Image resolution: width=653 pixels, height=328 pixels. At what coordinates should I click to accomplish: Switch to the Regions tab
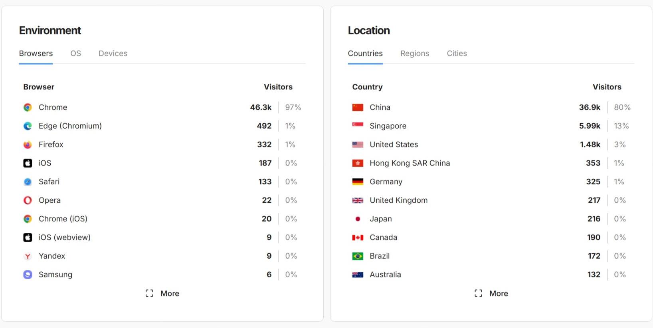[x=415, y=53]
